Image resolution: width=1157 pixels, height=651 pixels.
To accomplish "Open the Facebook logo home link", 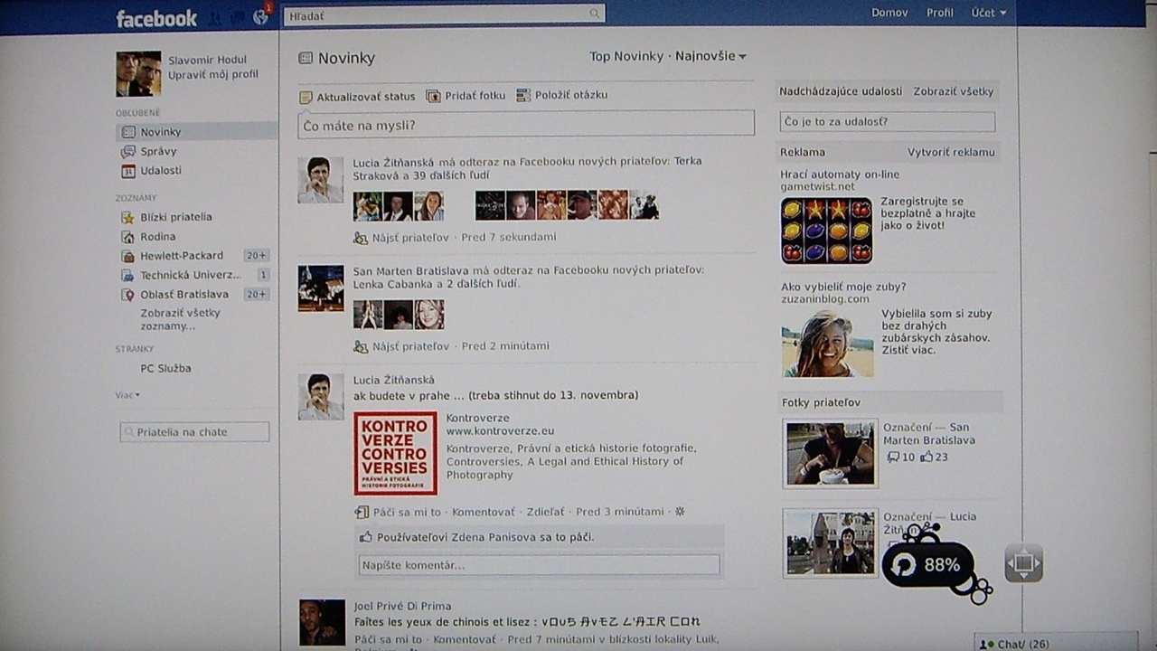I will pyautogui.click(x=156, y=18).
